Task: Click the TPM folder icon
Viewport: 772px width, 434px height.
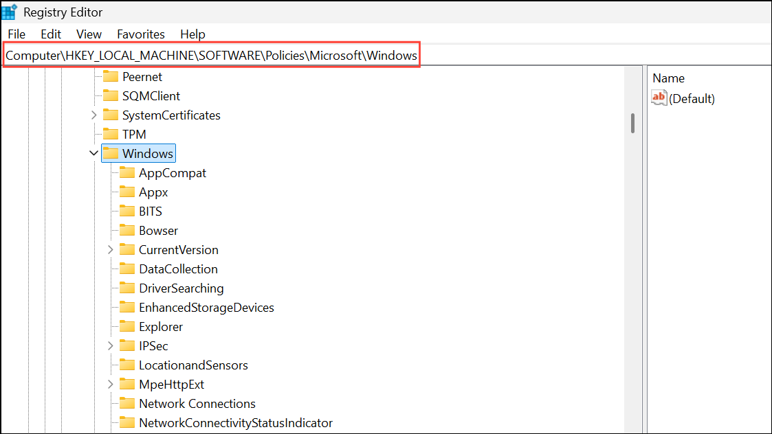Action: [x=110, y=134]
